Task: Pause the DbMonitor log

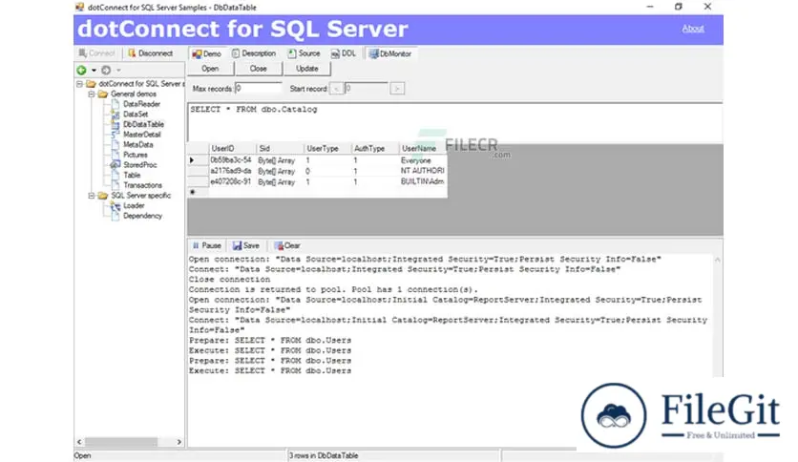Action: [206, 245]
